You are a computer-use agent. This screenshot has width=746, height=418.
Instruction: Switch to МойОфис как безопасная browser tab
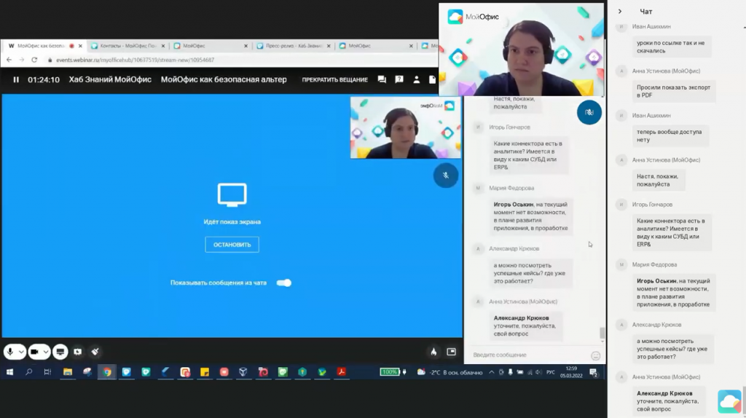41,46
